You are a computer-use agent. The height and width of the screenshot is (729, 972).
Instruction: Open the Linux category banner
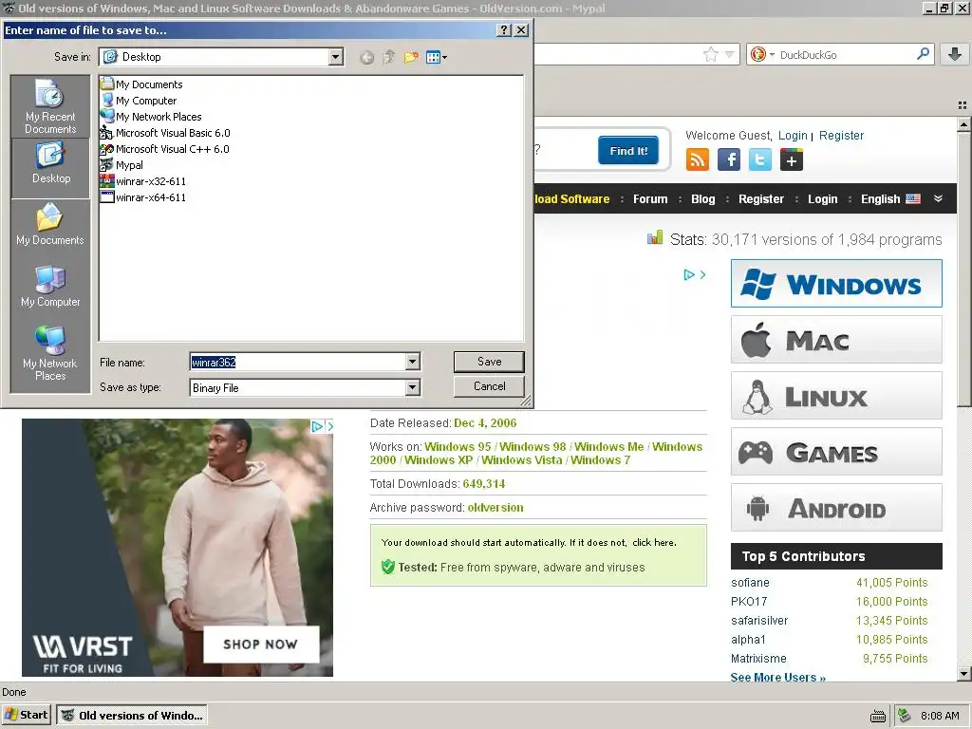[836, 396]
